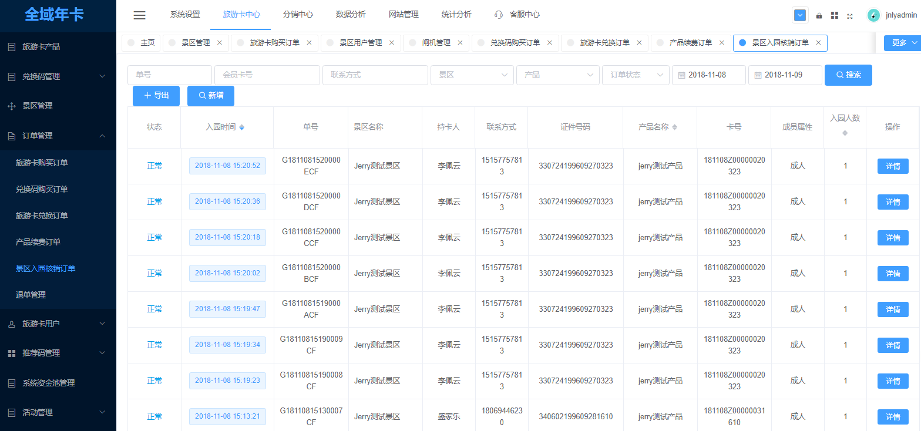
Task: Click sort arrows on 入园时间 column
Action: [x=242, y=127]
